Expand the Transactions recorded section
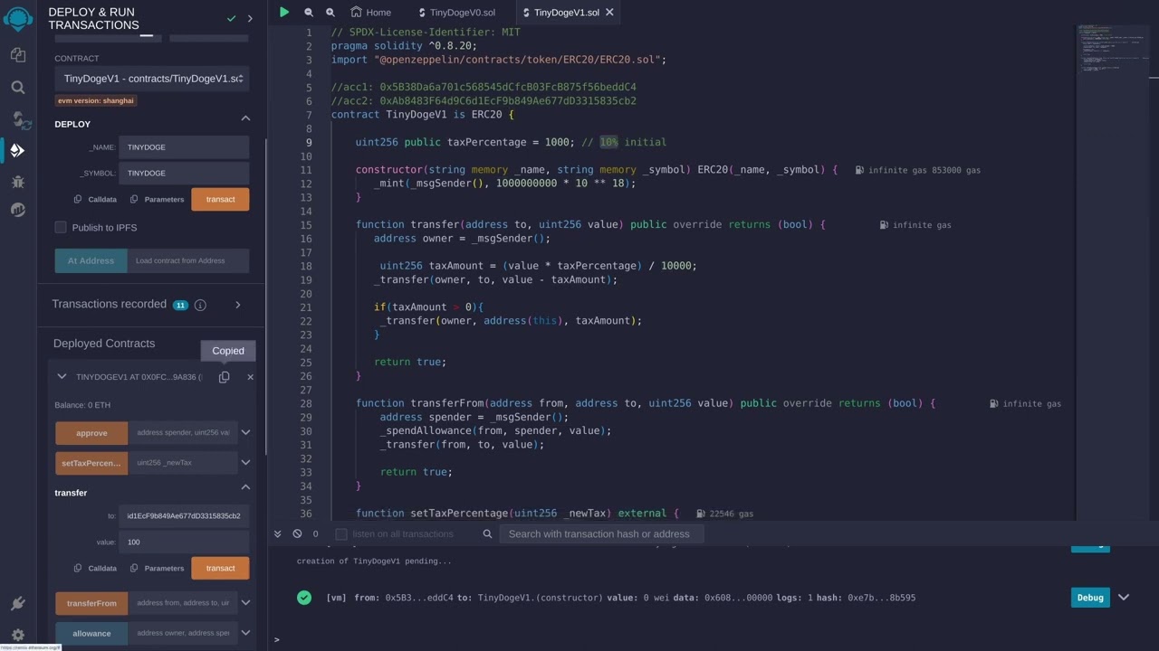Viewport: 1159px width, 651px height. (x=238, y=305)
